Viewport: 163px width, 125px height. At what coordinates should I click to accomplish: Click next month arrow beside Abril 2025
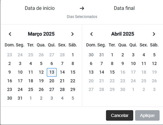coord(154,34)
